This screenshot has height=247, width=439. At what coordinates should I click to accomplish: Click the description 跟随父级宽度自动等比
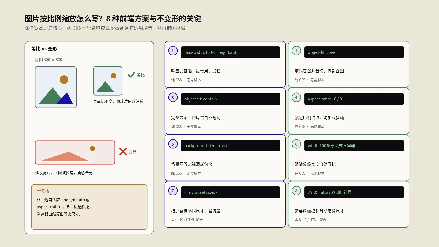pyautogui.click(x=315, y=164)
